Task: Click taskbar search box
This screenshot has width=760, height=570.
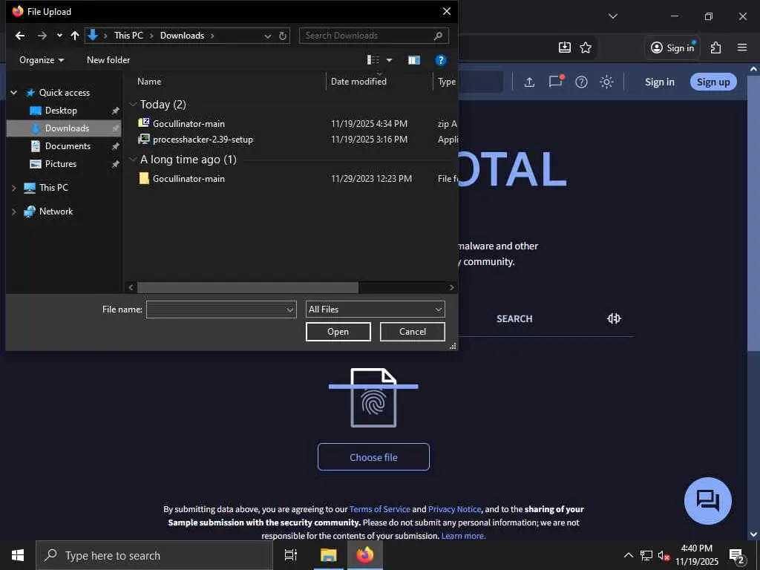Action: (x=154, y=555)
